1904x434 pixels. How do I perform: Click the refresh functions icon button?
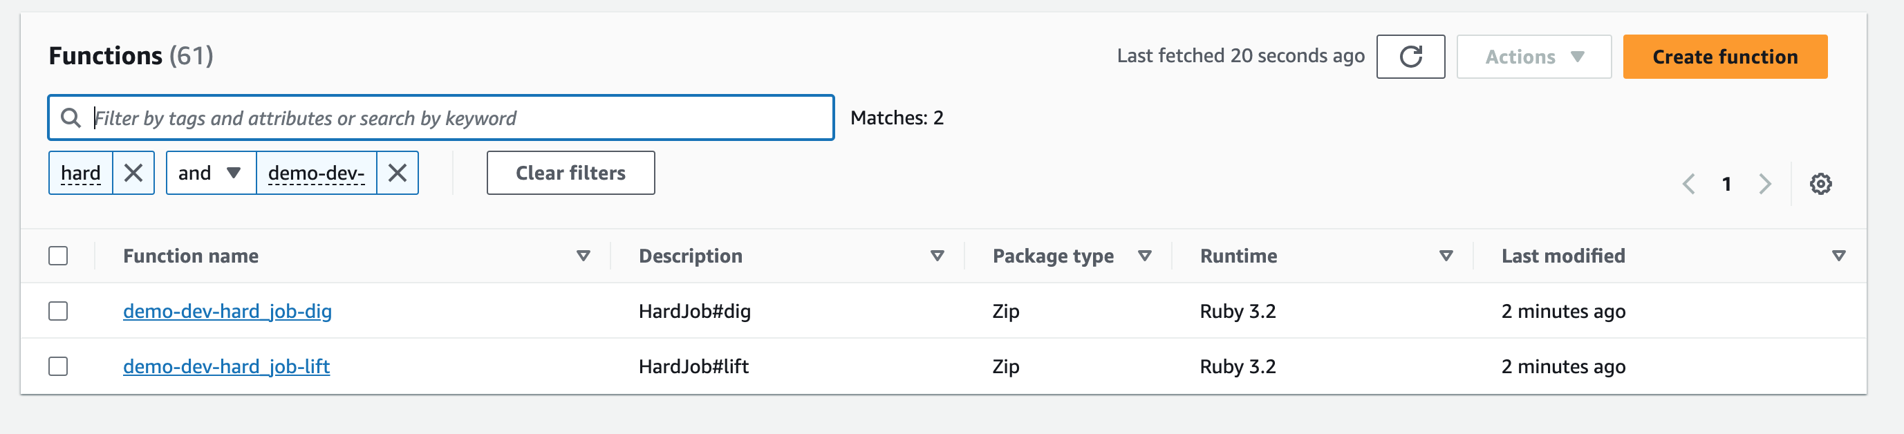[x=1410, y=57]
